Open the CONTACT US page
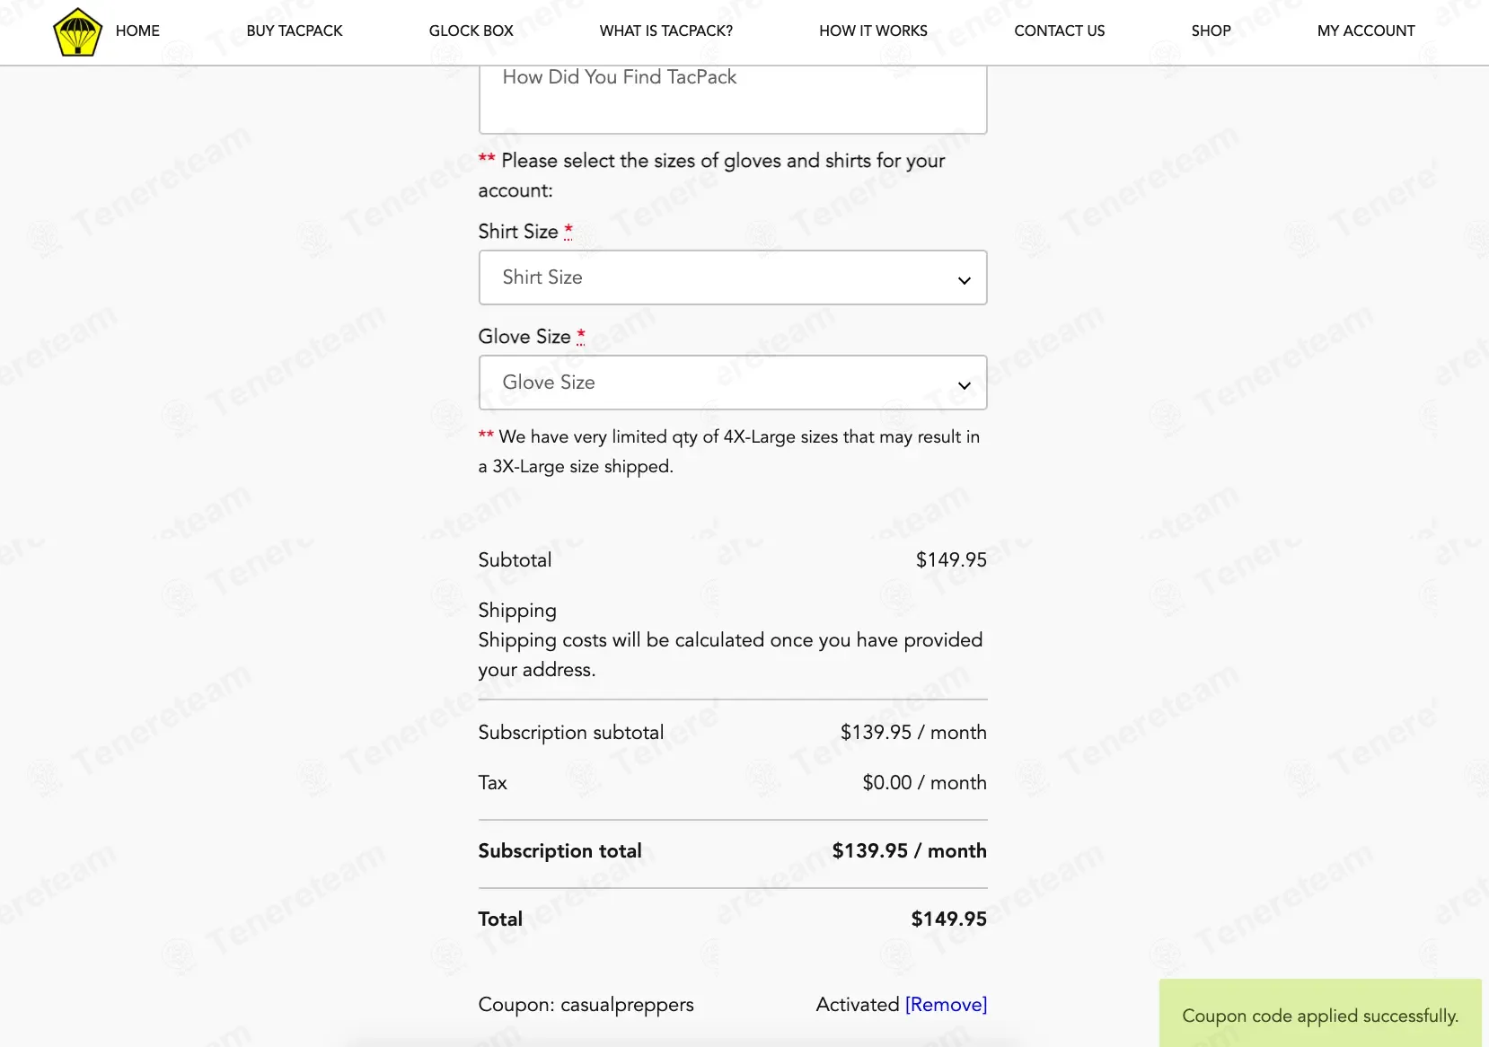The width and height of the screenshot is (1489, 1047). pos(1060,31)
